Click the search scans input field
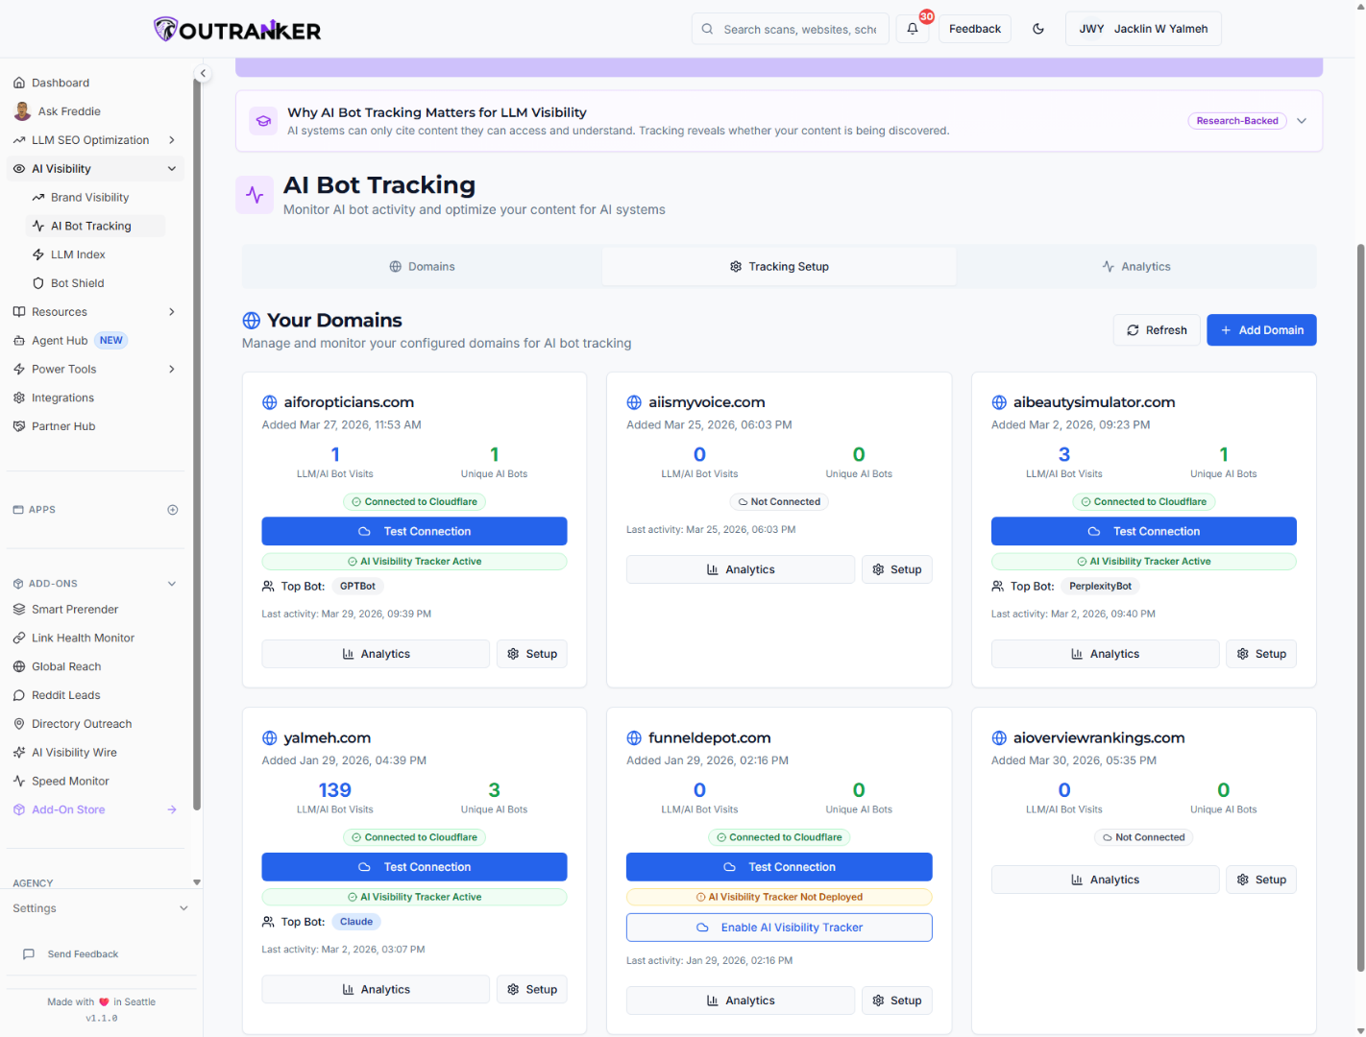 pos(790,29)
